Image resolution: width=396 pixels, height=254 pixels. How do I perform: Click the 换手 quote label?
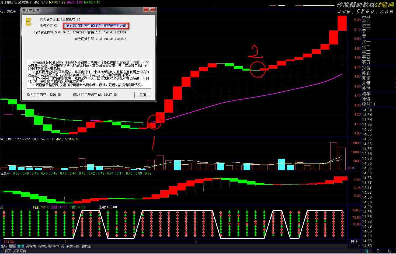[366, 94]
